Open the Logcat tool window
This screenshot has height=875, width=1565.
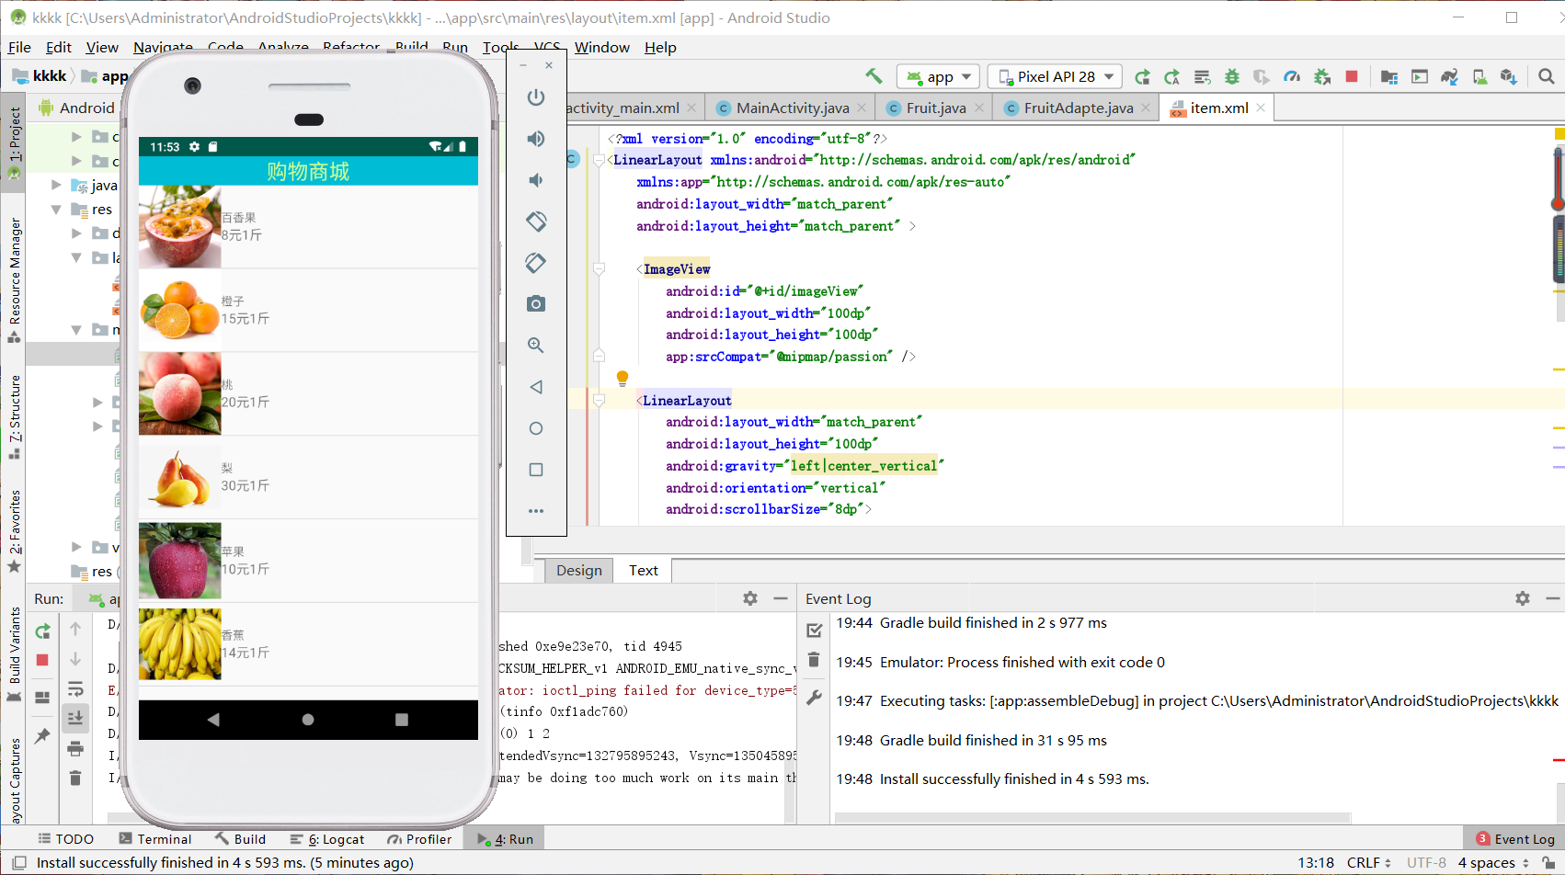pos(327,839)
